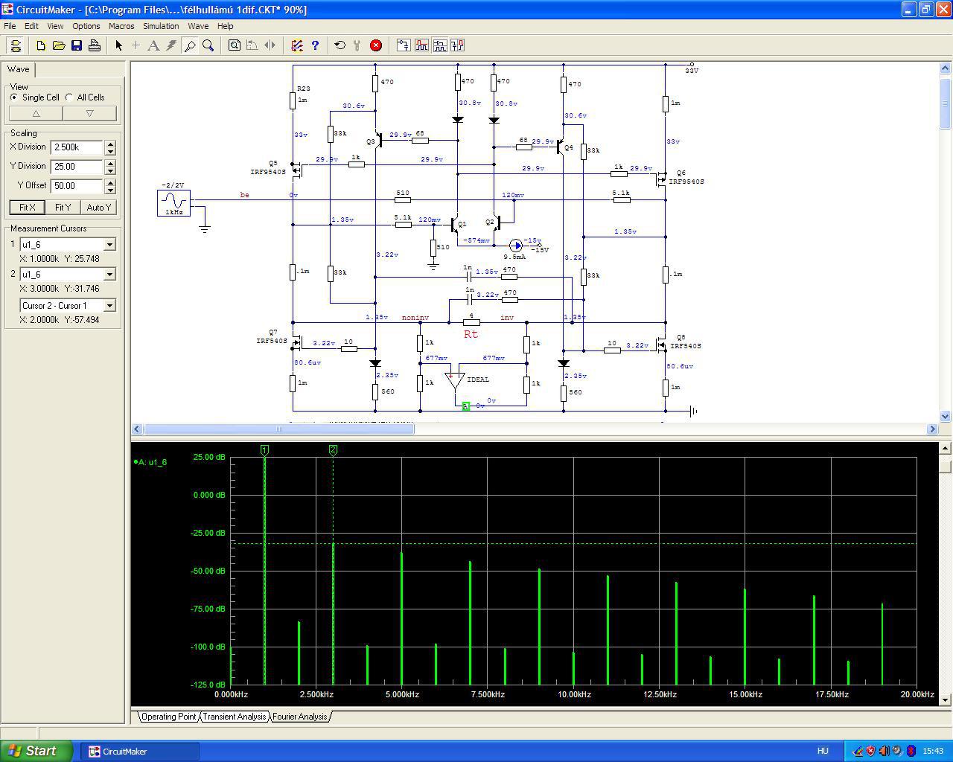
Task: Expand the Cursor 2 - Cursor 1 dropdown
Action: pyautogui.click(x=109, y=306)
